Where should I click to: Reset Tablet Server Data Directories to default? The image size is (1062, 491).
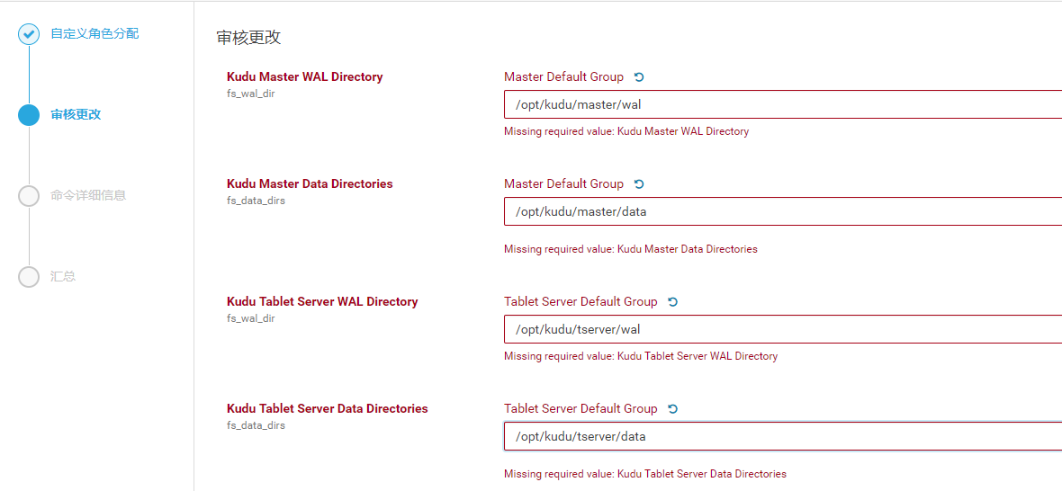(x=672, y=409)
